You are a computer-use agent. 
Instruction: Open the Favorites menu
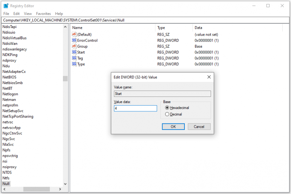(x=43, y=13)
